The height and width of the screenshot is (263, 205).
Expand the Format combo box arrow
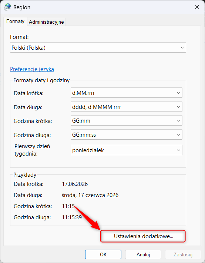tap(182, 48)
